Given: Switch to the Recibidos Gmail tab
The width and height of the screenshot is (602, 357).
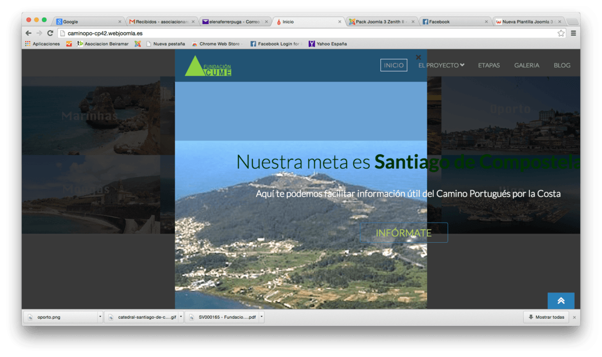Looking at the screenshot, I should pyautogui.click(x=161, y=22).
